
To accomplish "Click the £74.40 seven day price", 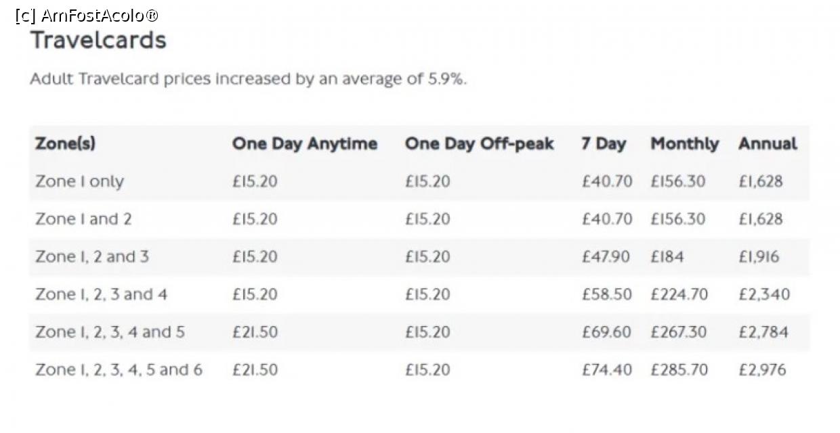I will point(607,370).
